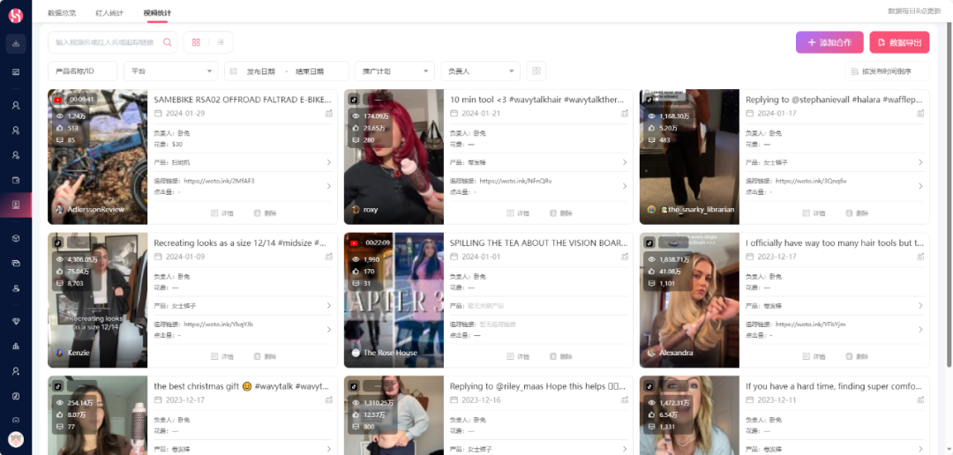This screenshot has height=455, width=953.
Task: Click the 结束日期 end date field
Action: pos(310,71)
